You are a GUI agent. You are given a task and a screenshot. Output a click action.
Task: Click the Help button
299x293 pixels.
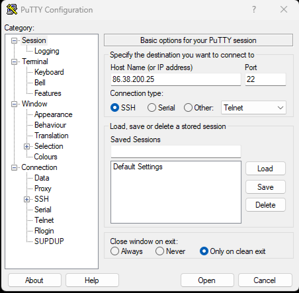click(92, 280)
